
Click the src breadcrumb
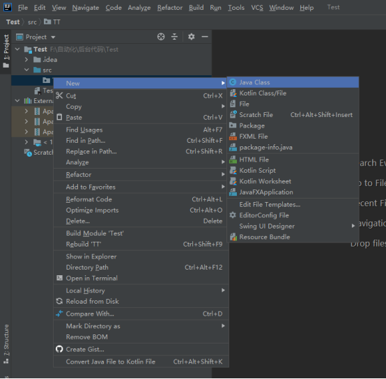32,22
